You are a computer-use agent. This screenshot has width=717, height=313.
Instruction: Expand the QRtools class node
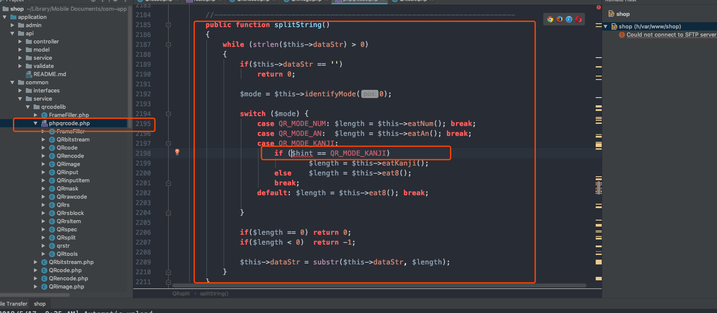43,254
